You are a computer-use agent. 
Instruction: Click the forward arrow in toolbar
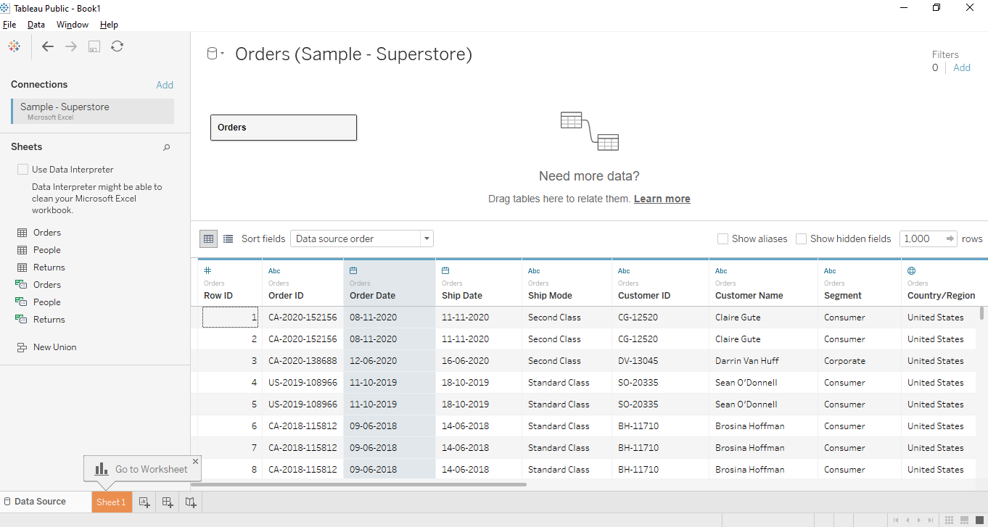(x=71, y=46)
